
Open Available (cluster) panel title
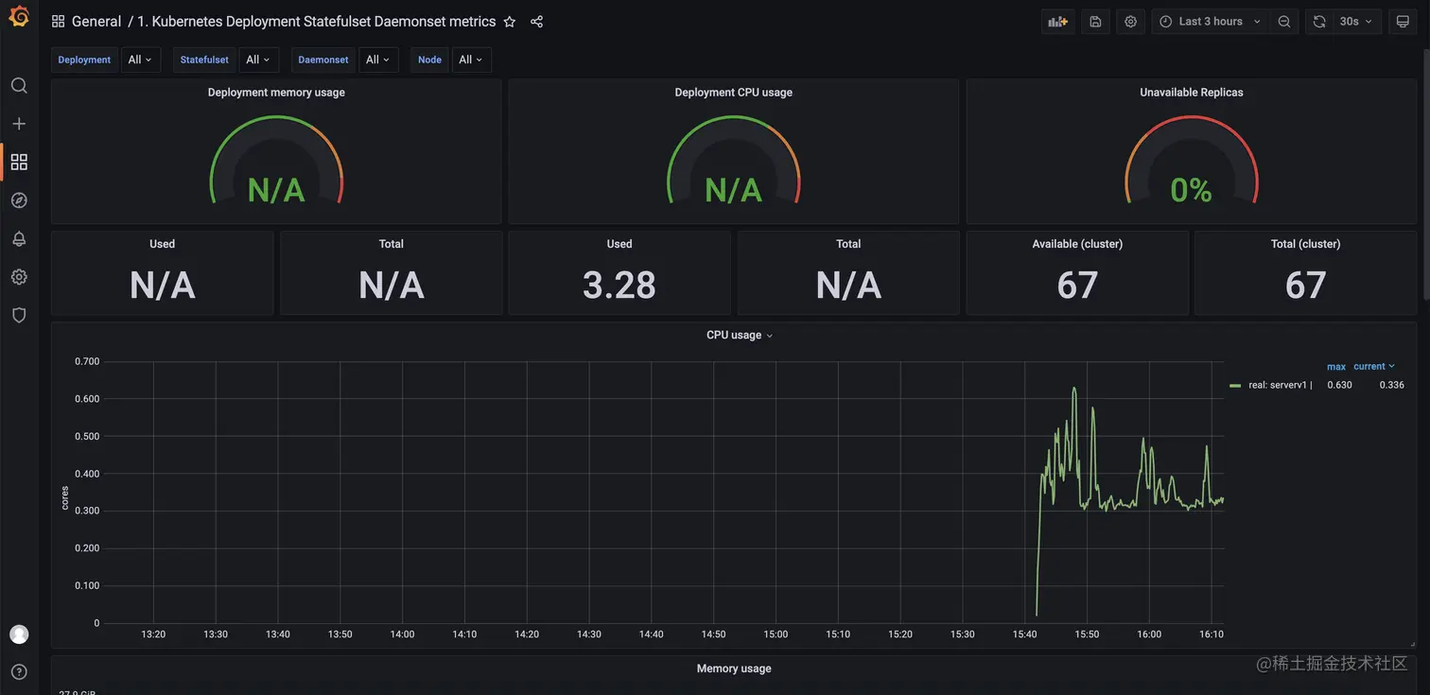tap(1077, 244)
